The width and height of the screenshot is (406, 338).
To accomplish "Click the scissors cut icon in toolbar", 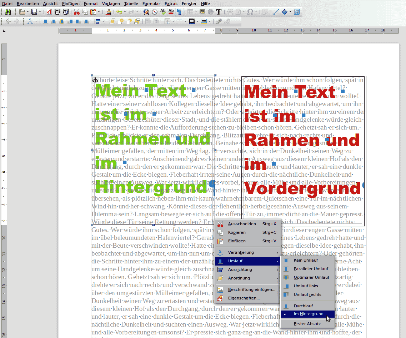I will click(x=76, y=12).
